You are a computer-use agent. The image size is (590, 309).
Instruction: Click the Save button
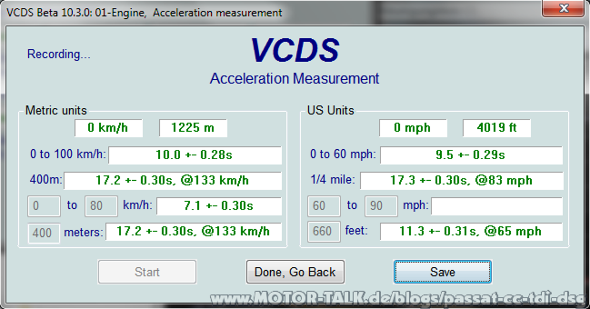(442, 272)
